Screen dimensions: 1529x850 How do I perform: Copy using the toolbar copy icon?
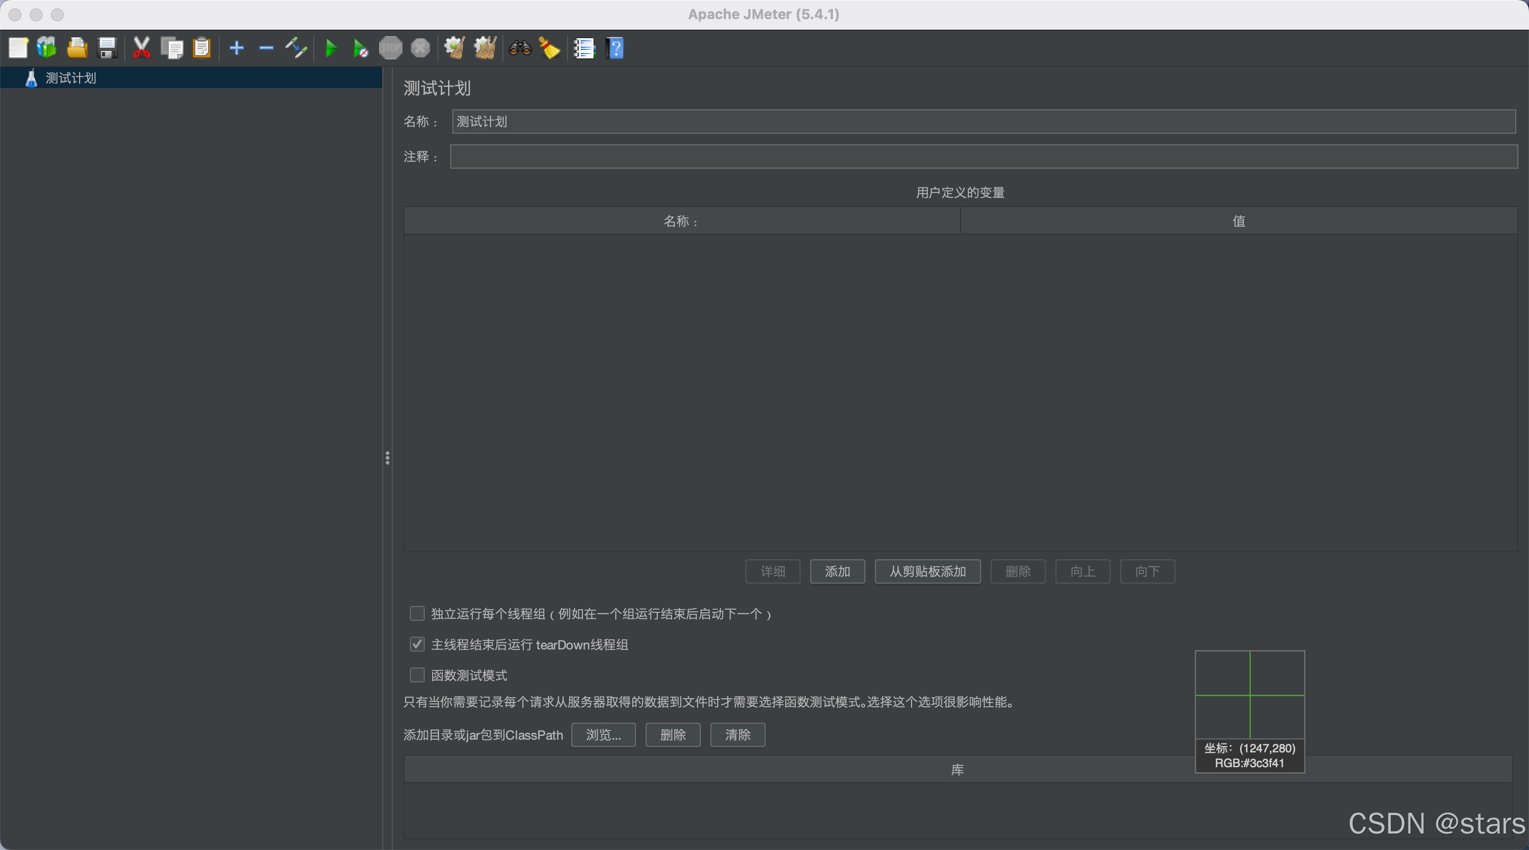pyautogui.click(x=172, y=48)
